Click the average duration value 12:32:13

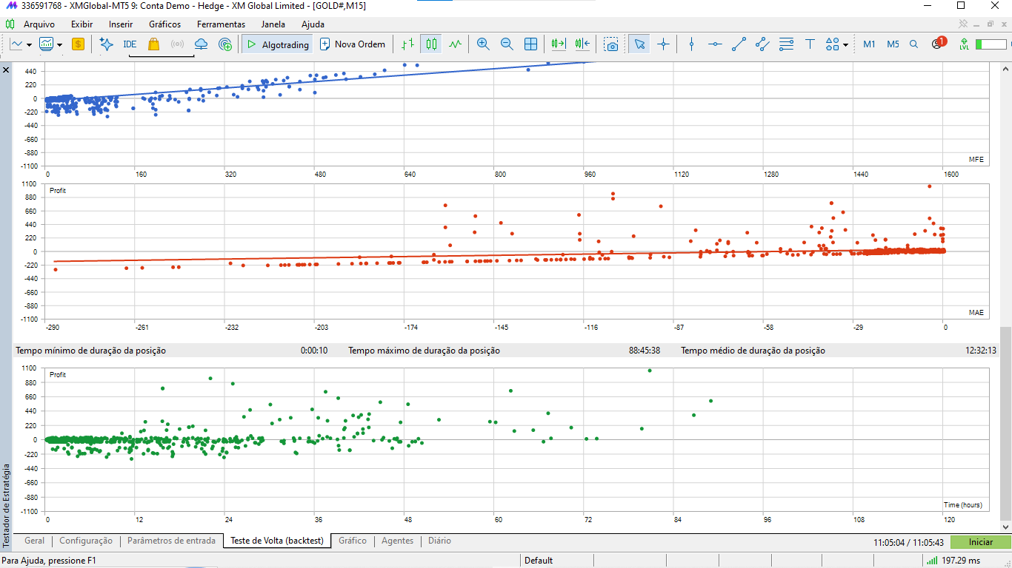pyautogui.click(x=980, y=351)
